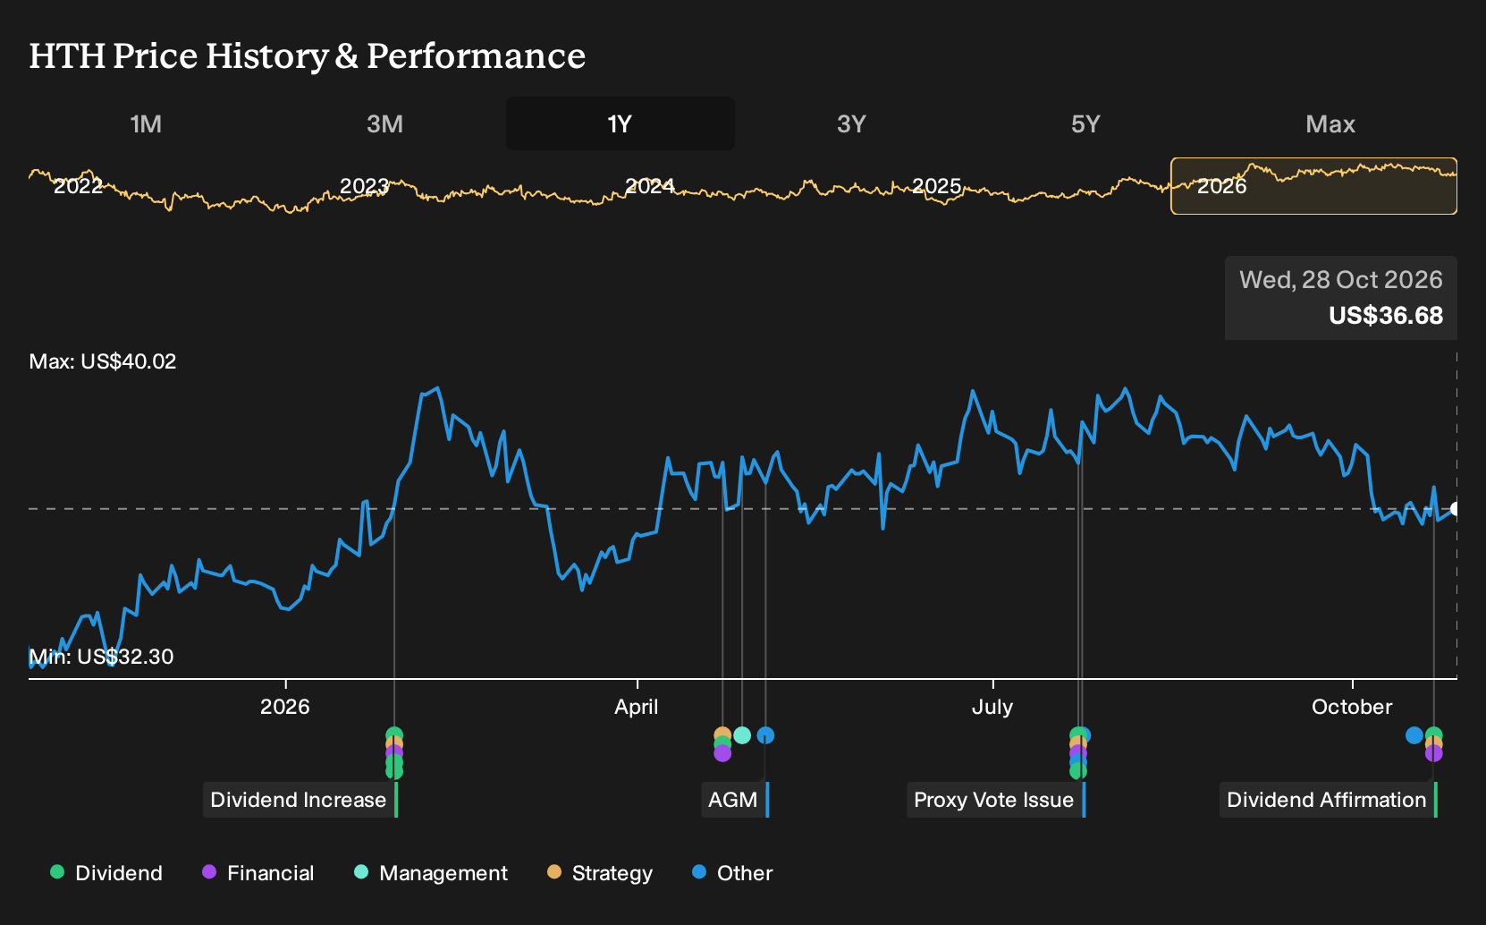Click the Min: US$32.30 label
1486x925 pixels.
pos(101,657)
